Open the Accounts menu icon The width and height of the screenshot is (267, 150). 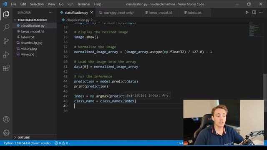(6, 119)
